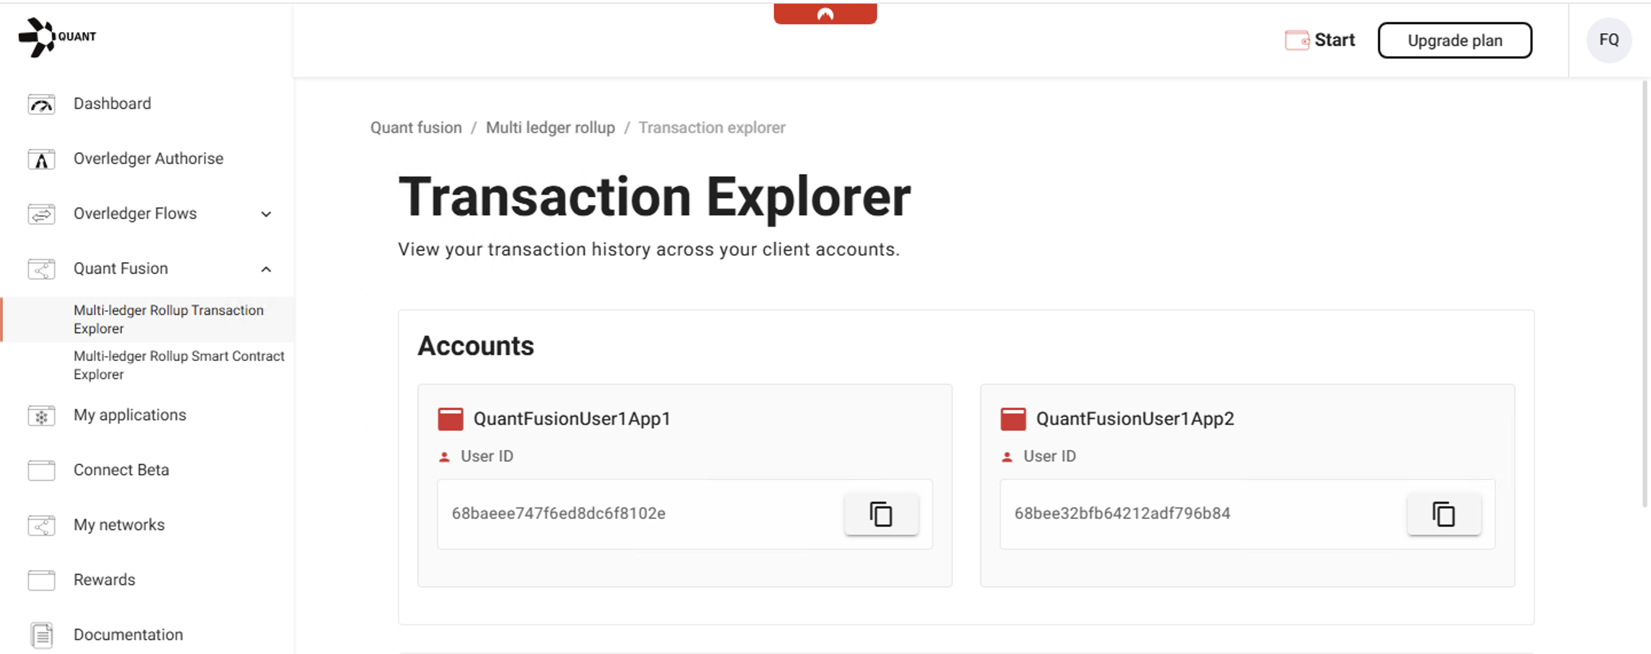1651x654 pixels.
Task: Click the Documentation page icon
Action: point(42,635)
